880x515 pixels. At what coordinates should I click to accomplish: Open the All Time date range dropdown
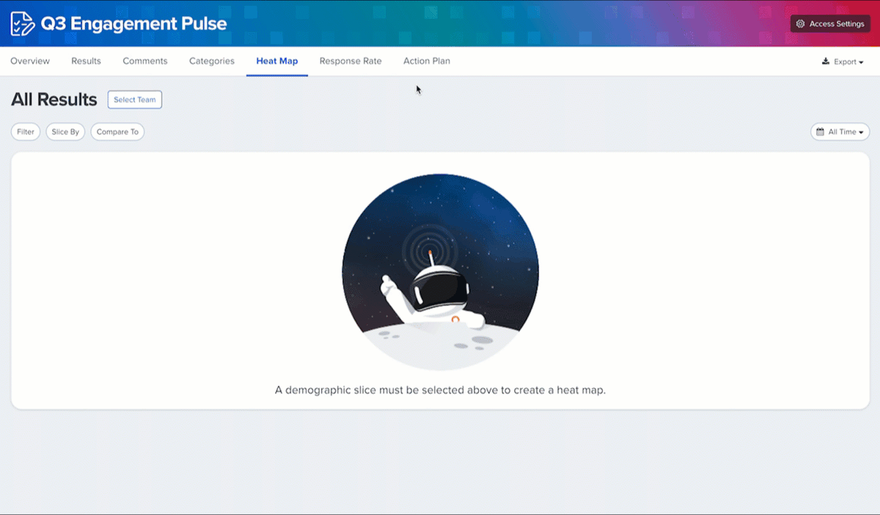[x=840, y=132]
